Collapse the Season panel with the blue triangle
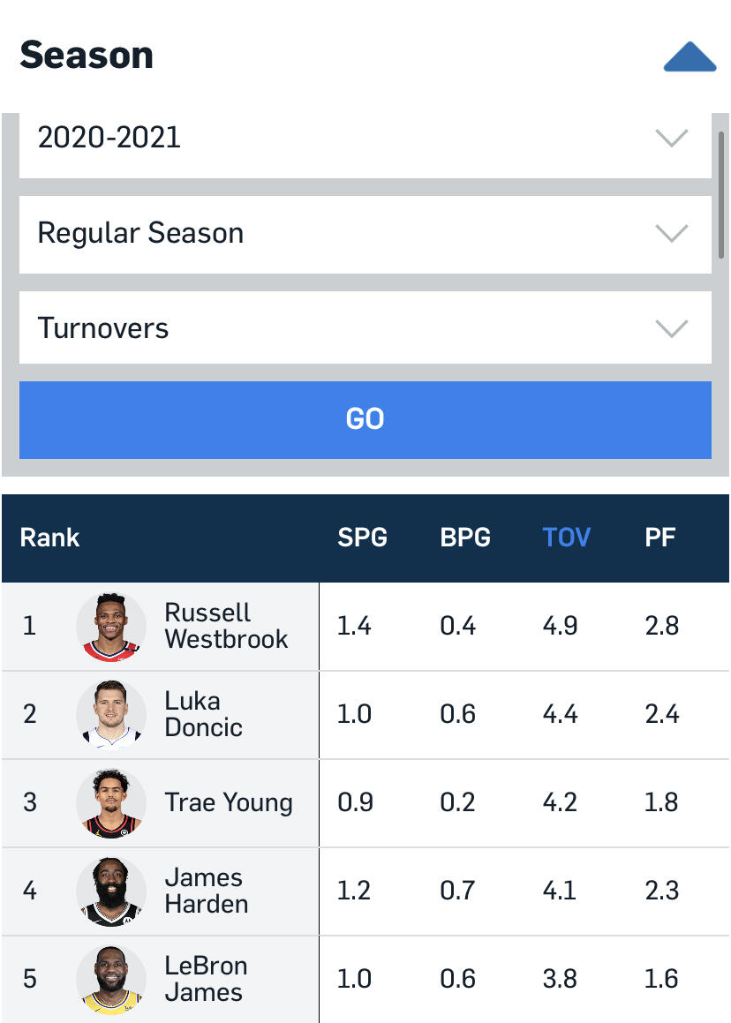 pos(690,56)
